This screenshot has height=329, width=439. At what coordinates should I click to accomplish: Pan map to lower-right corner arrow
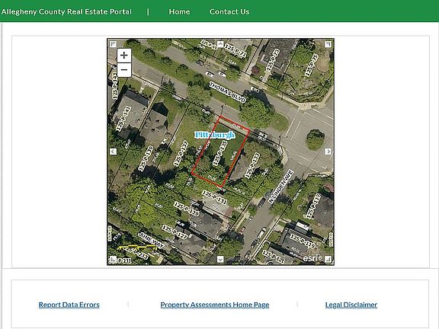coord(328,260)
